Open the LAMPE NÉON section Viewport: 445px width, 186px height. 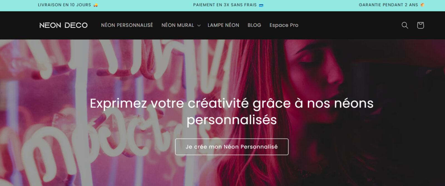point(223,25)
